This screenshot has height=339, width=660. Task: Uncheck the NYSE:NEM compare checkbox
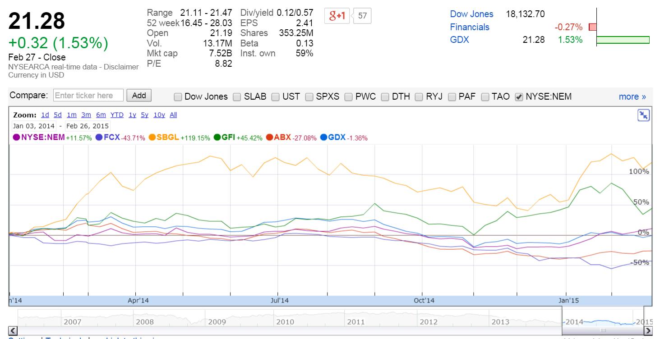click(x=519, y=96)
